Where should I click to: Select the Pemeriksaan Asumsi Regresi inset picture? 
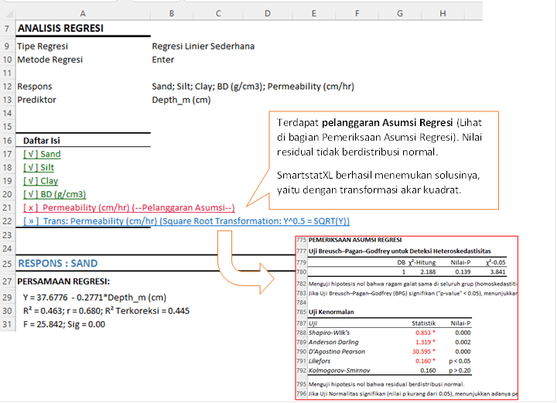click(422, 317)
